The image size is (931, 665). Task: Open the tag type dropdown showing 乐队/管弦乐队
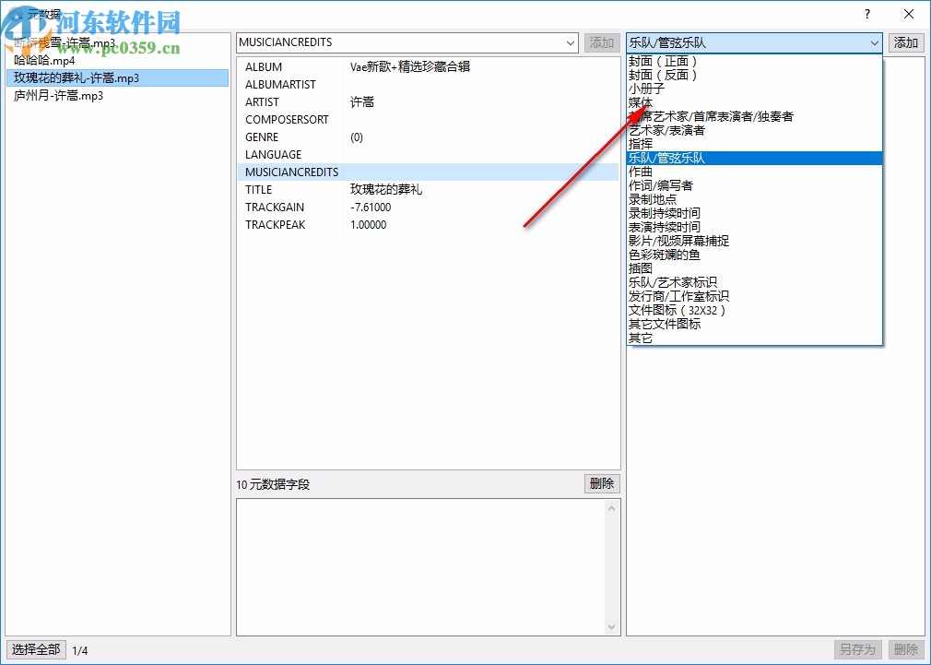tap(874, 42)
